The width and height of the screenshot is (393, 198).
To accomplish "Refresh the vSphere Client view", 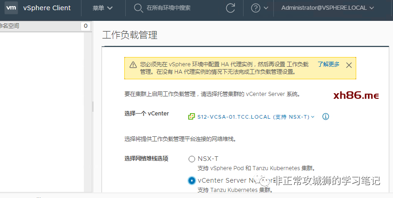I will click(x=230, y=8).
